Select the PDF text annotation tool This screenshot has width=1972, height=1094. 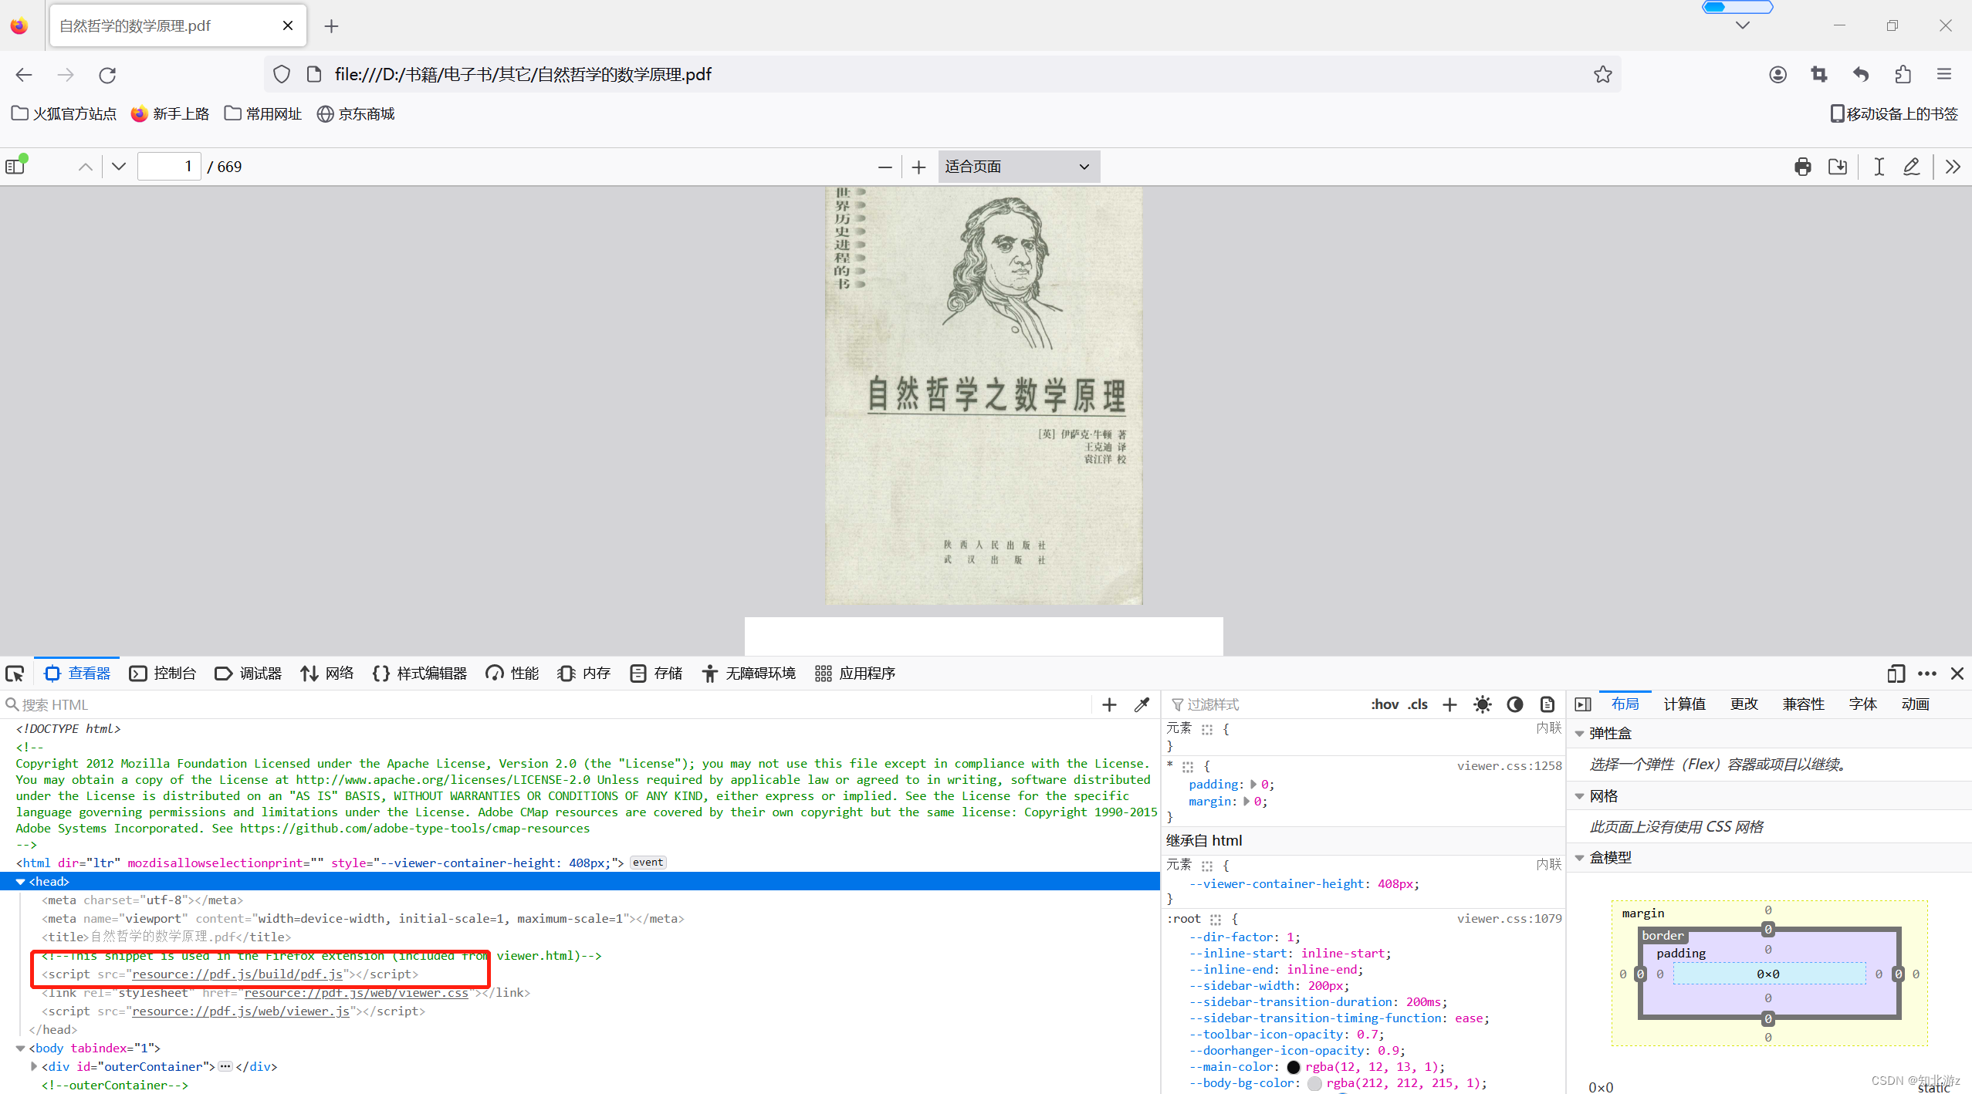coord(1879,167)
